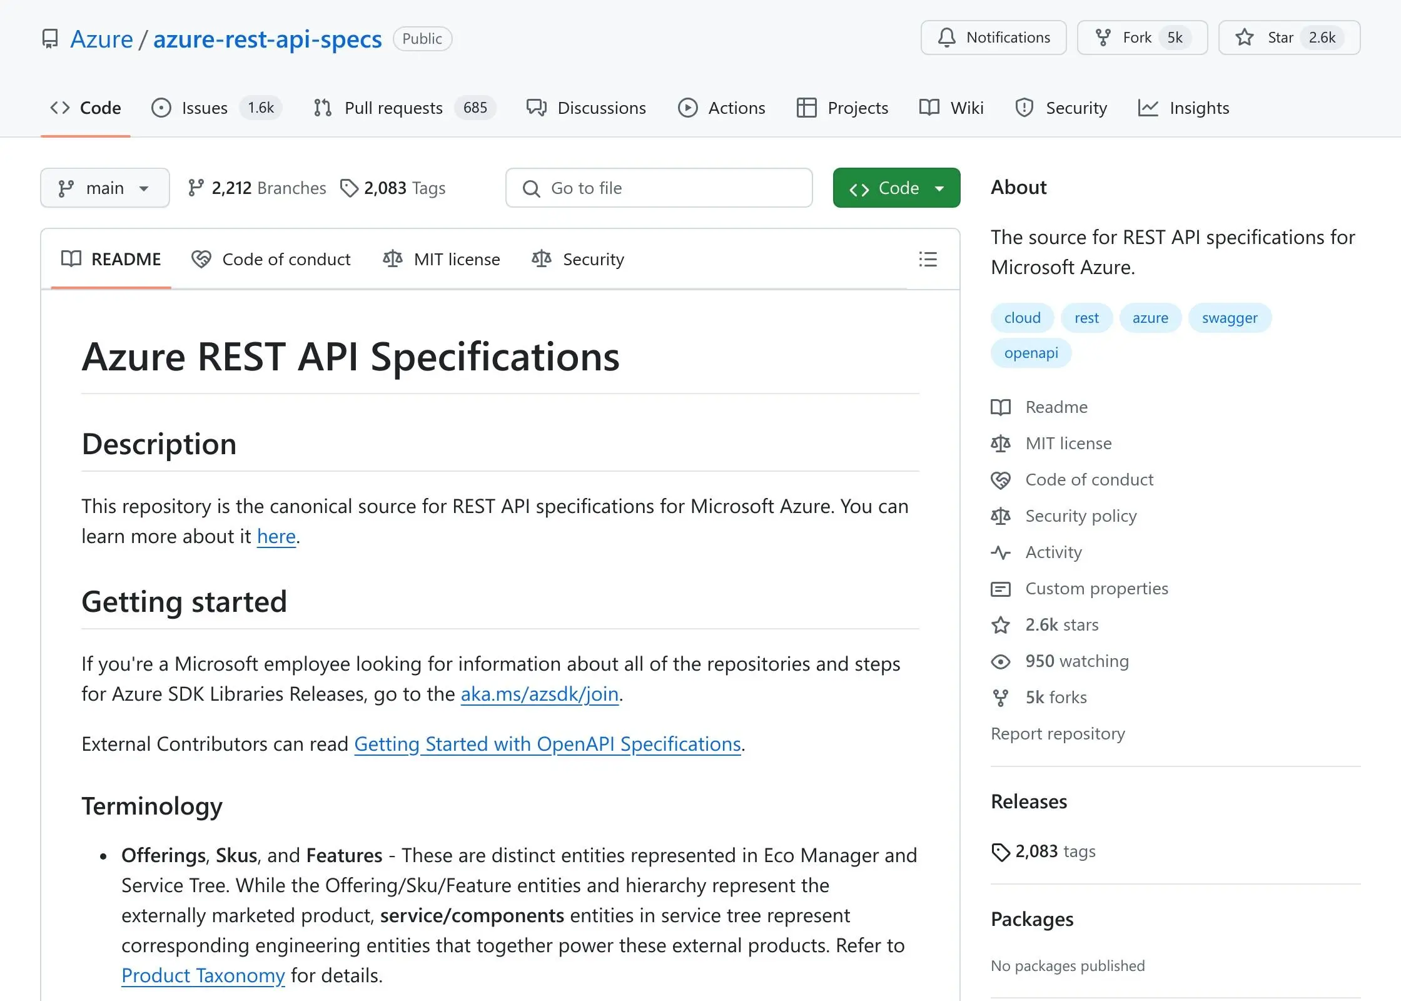
Task: Open the aka.ms/azsdk/join link
Action: coord(539,694)
